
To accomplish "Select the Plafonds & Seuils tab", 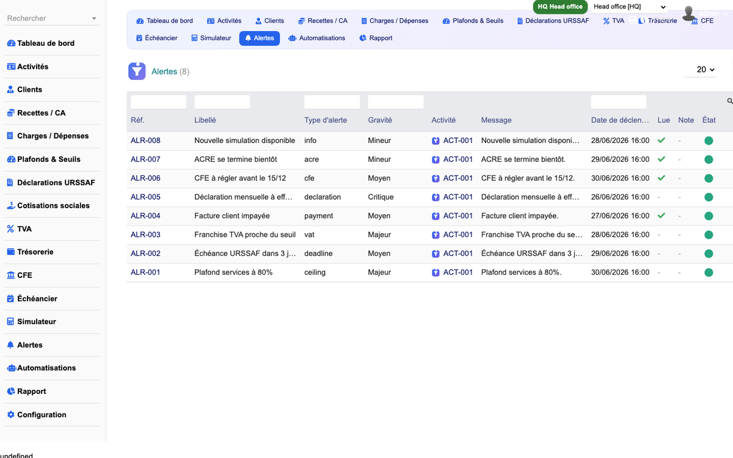I will (473, 21).
